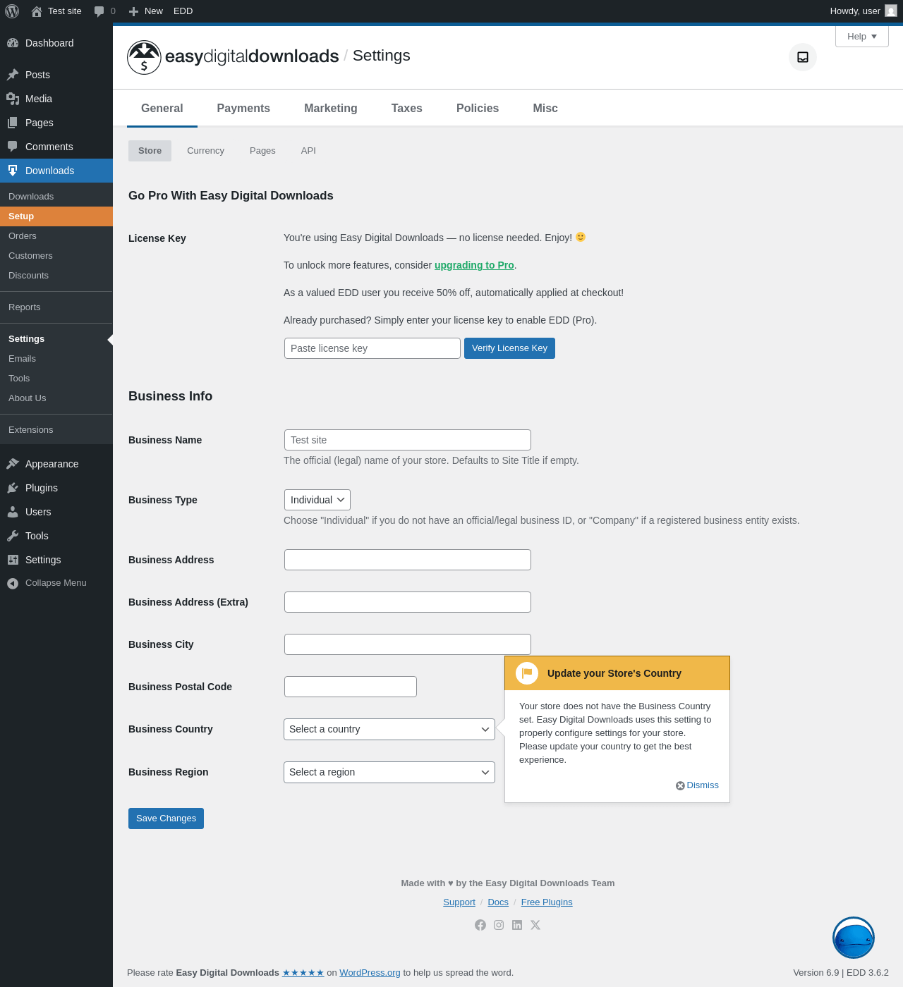The width and height of the screenshot is (903, 987).
Task: Dismiss the Update your Store's Country notice
Action: click(x=697, y=785)
